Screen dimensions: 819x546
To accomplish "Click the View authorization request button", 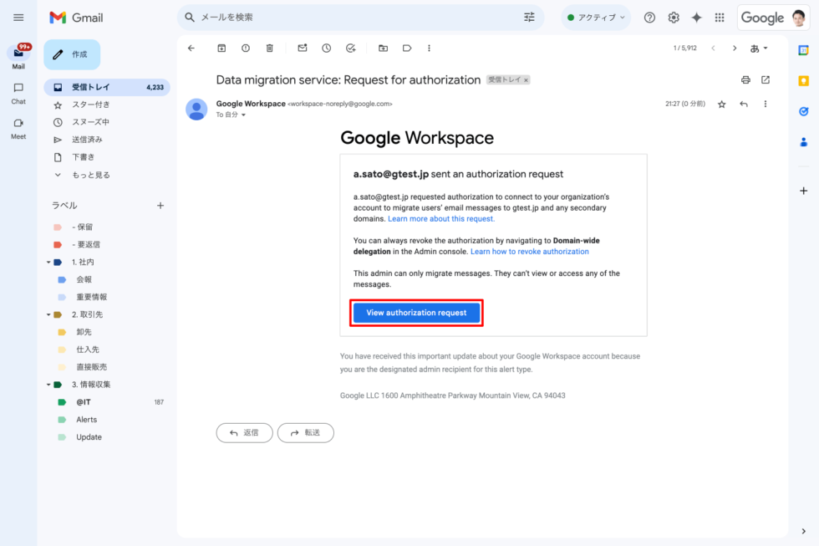I will click(x=416, y=313).
